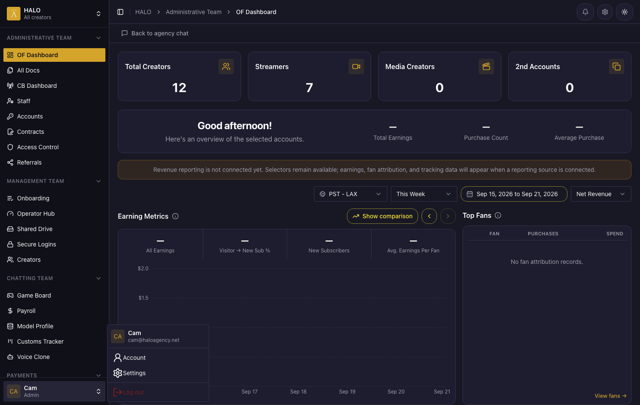Click the Access Control shield icon
Screen dimensions: 640x405
10,147
